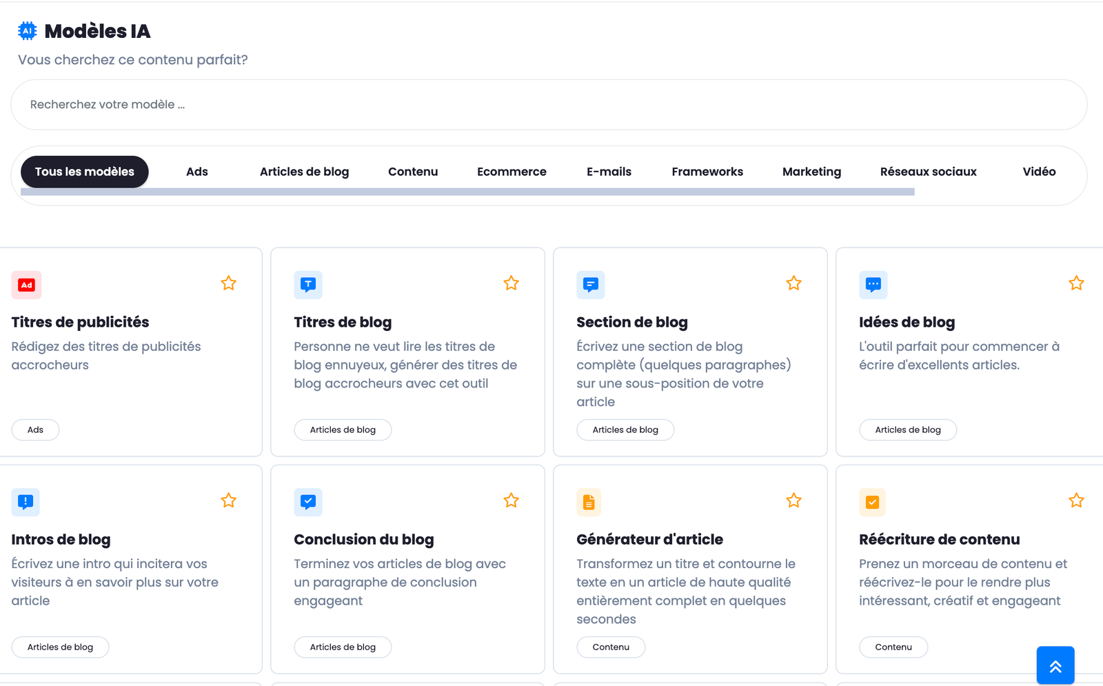Click the red Ad icon on Titres de publicités
The width and height of the screenshot is (1103, 686).
pos(26,285)
